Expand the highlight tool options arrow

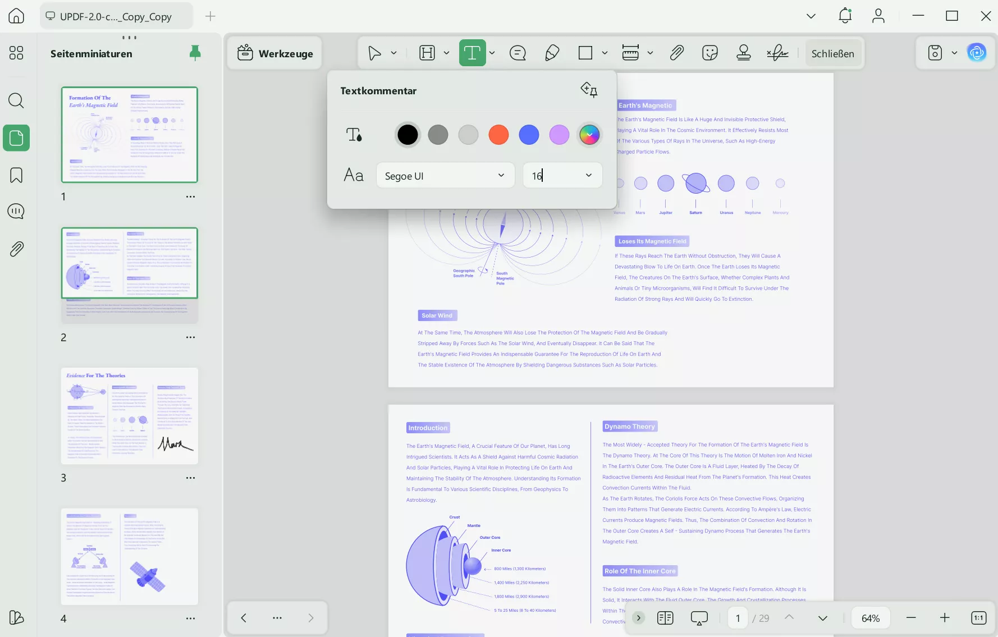[x=447, y=53]
